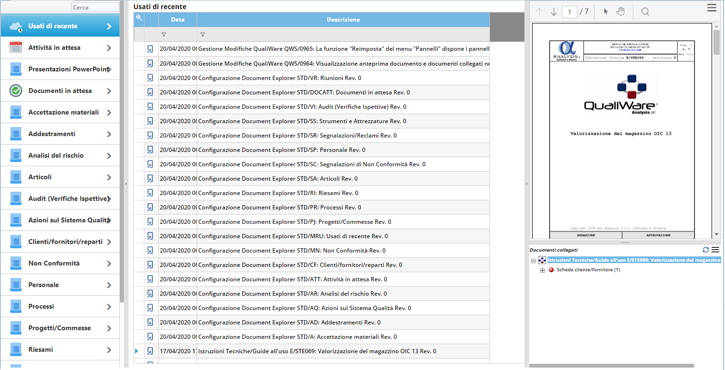725x370 pixels.
Task: Select the hand pan tool in preview
Action: click(x=620, y=12)
